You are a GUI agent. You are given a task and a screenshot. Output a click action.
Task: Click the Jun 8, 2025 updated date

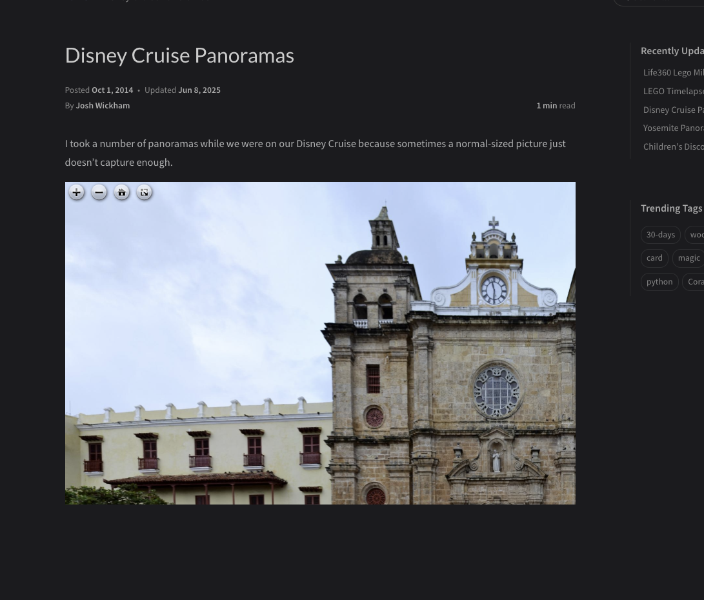[199, 90]
